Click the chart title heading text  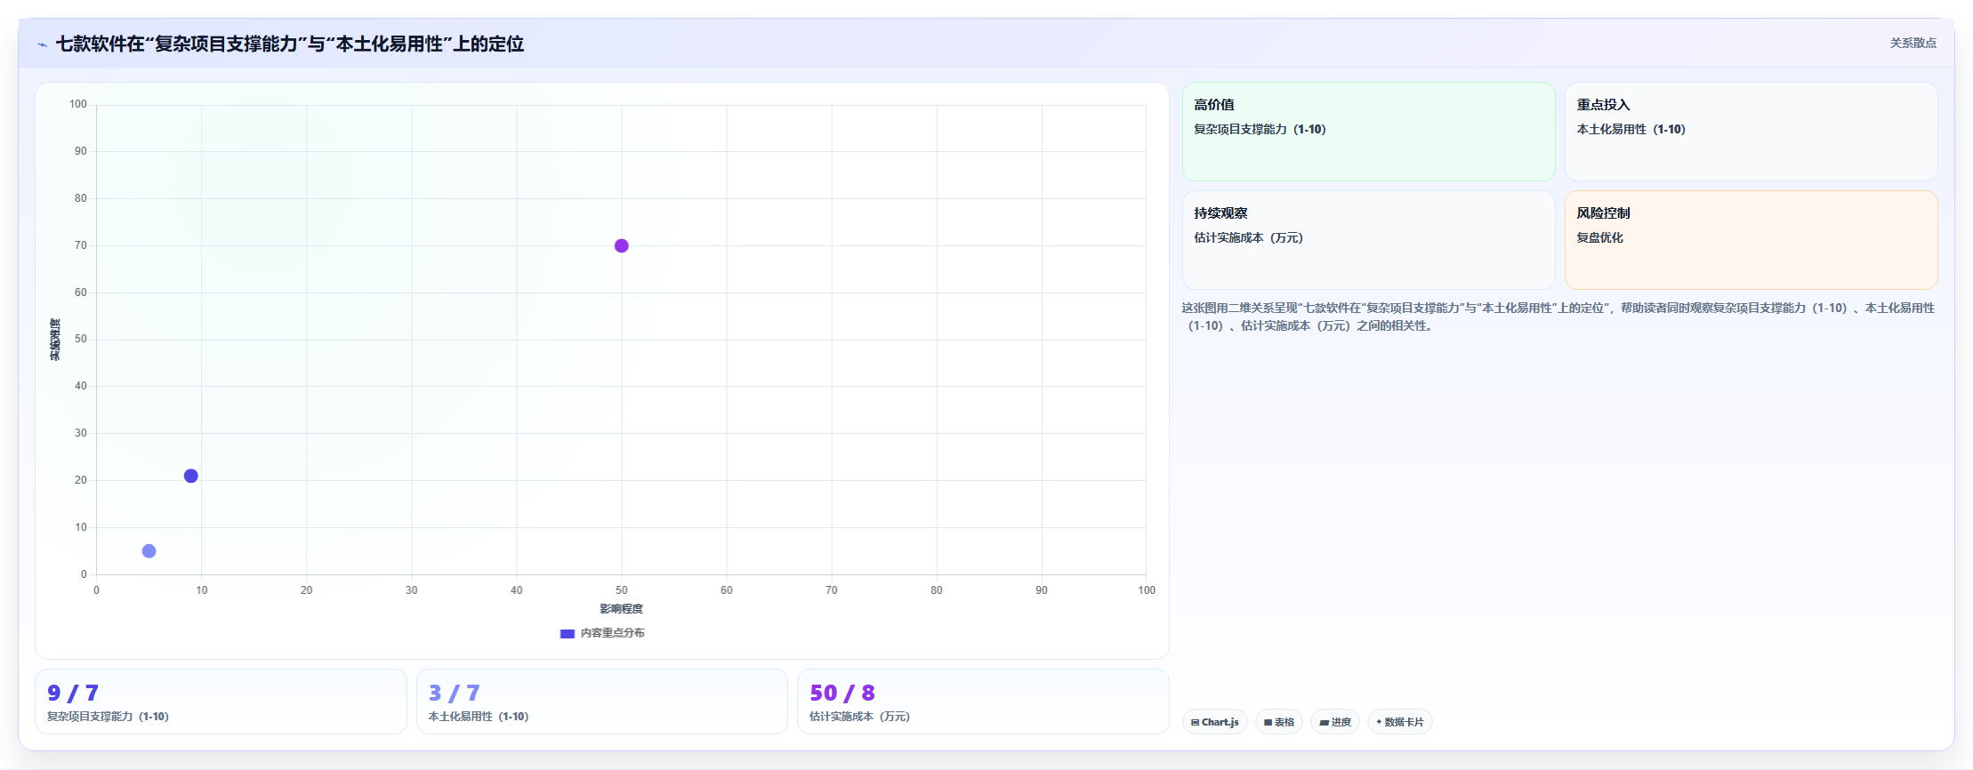pyautogui.click(x=290, y=44)
